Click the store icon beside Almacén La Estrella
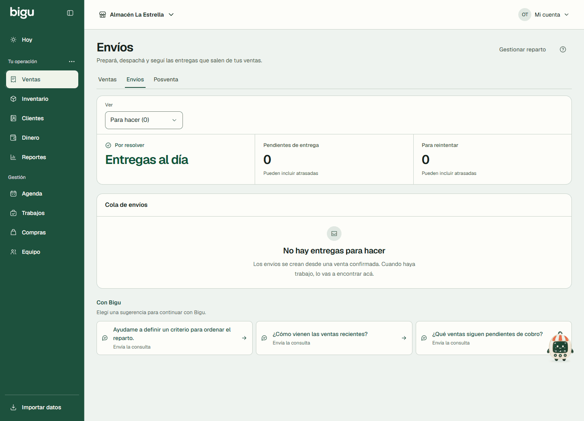Viewport: 584px width, 421px height. point(103,15)
